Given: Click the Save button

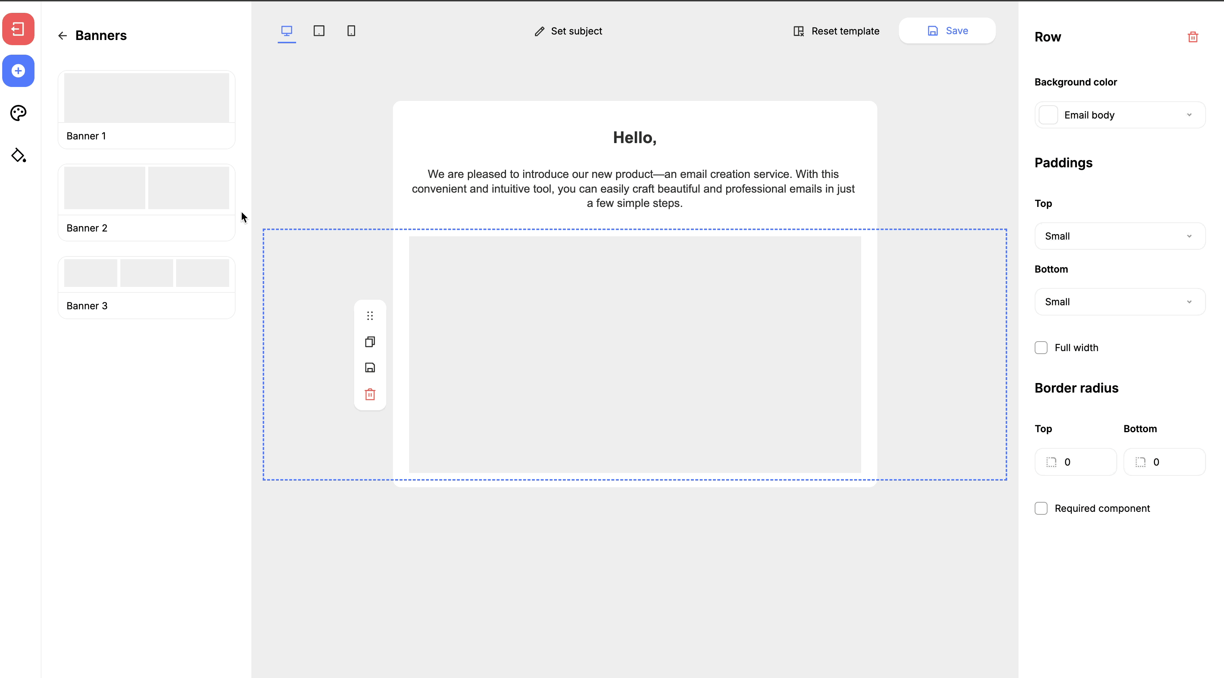Looking at the screenshot, I should (x=947, y=31).
